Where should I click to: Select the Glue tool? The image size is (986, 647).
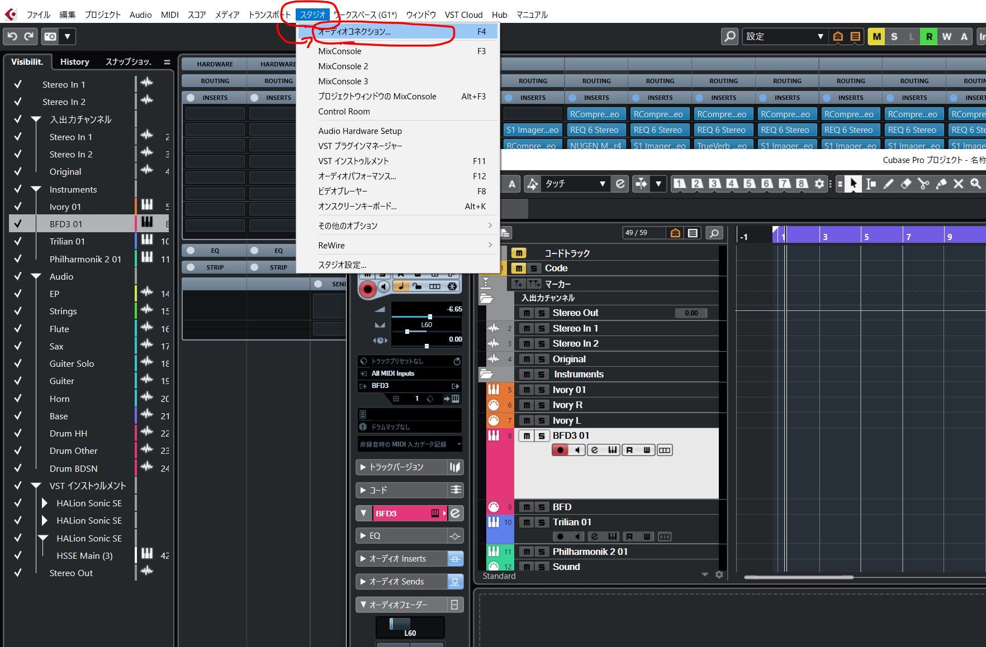(941, 184)
